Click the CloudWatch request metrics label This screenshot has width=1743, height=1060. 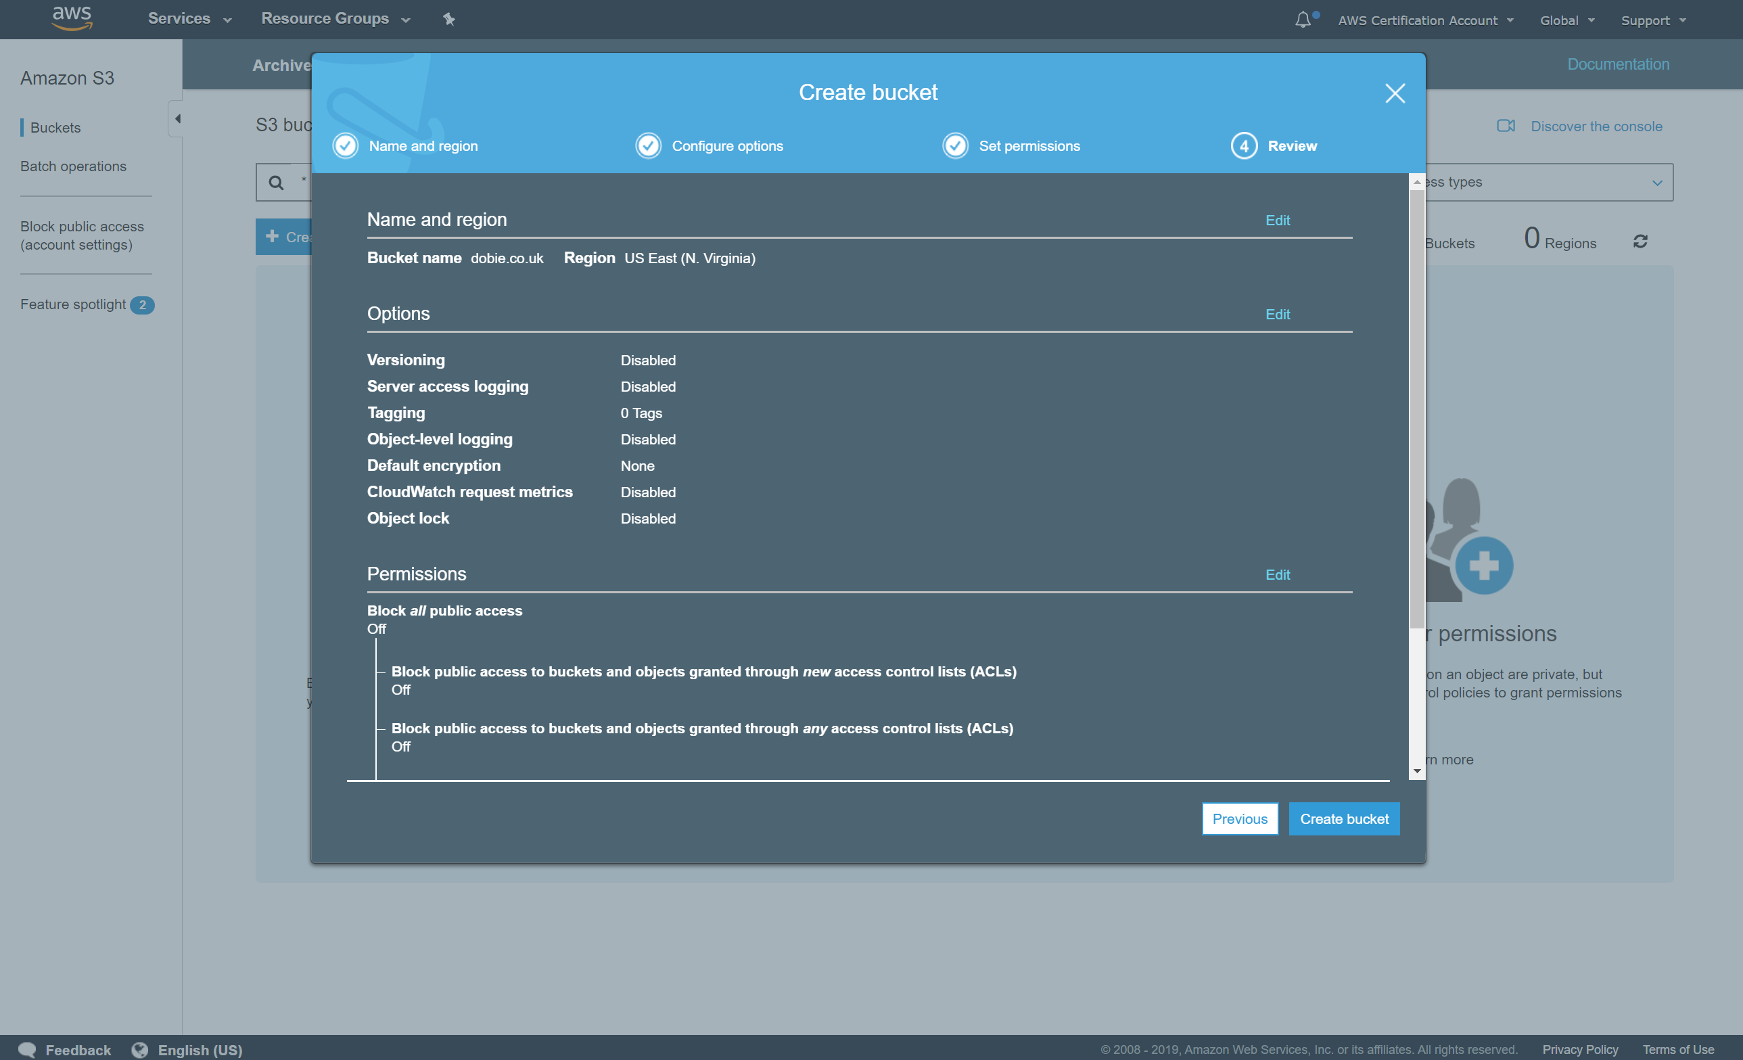pyautogui.click(x=469, y=492)
